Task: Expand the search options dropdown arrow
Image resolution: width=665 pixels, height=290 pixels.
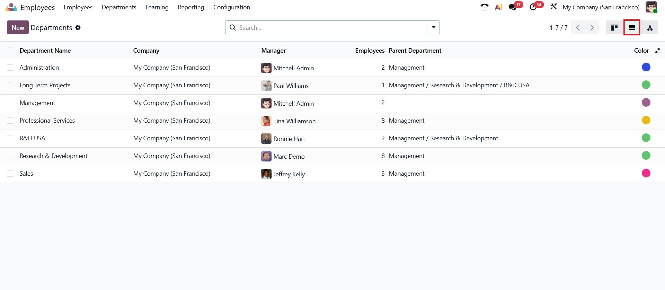Action: (x=433, y=27)
